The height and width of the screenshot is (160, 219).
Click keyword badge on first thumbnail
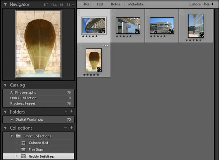(x=103, y=31)
